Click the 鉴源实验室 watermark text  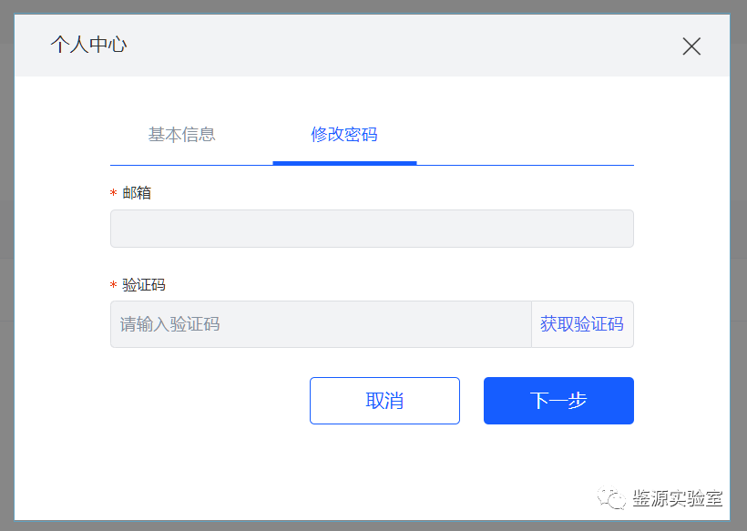[678, 499]
